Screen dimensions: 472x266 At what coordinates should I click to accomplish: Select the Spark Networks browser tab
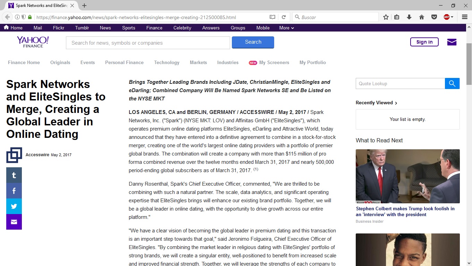[x=42, y=6]
